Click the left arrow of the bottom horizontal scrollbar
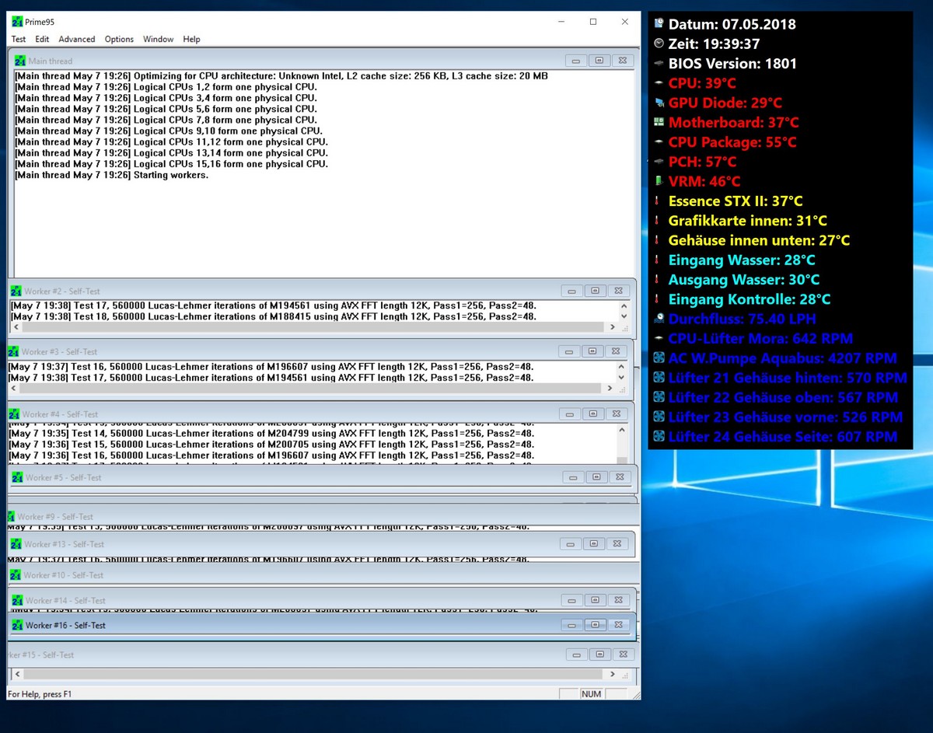Screen dimensions: 933x733 pos(17,675)
